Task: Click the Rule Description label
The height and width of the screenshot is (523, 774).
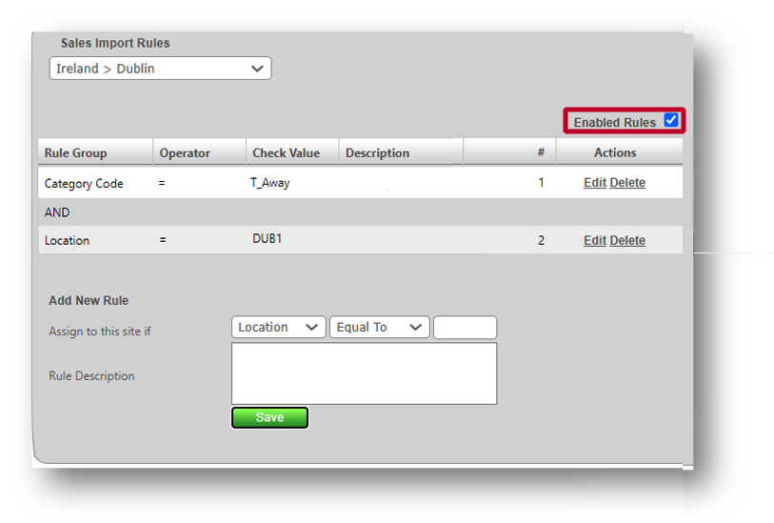Action: pos(91,376)
